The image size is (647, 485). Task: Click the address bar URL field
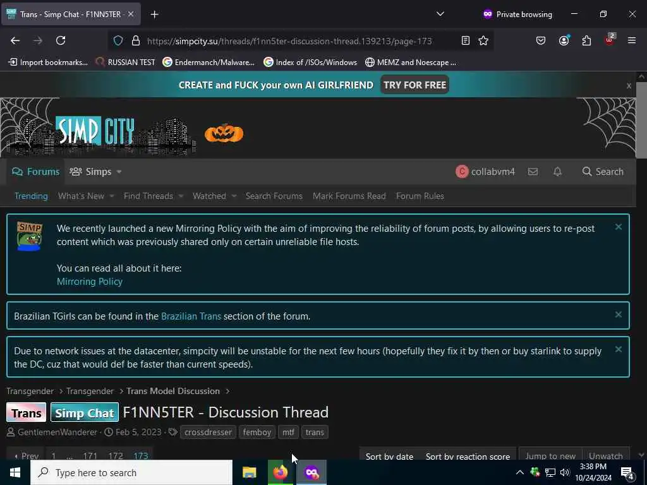[x=289, y=41]
